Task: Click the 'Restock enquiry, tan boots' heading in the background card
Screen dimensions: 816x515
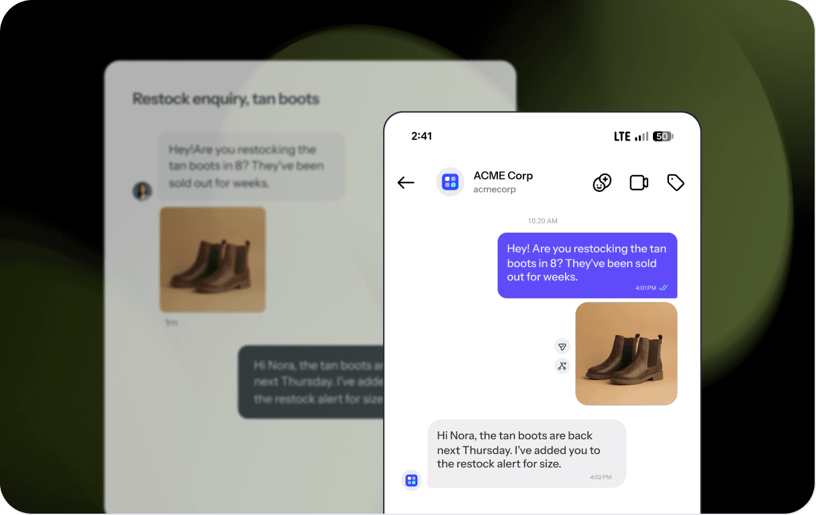Action: 226,99
